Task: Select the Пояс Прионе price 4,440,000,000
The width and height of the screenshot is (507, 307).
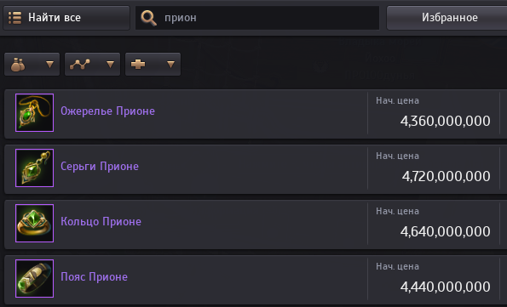Action: click(x=446, y=287)
